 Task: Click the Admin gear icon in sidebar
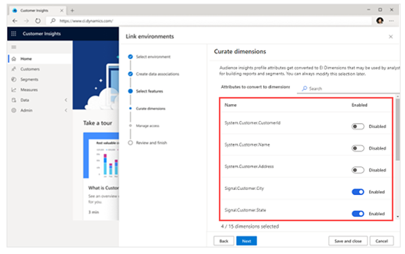[x=14, y=110]
